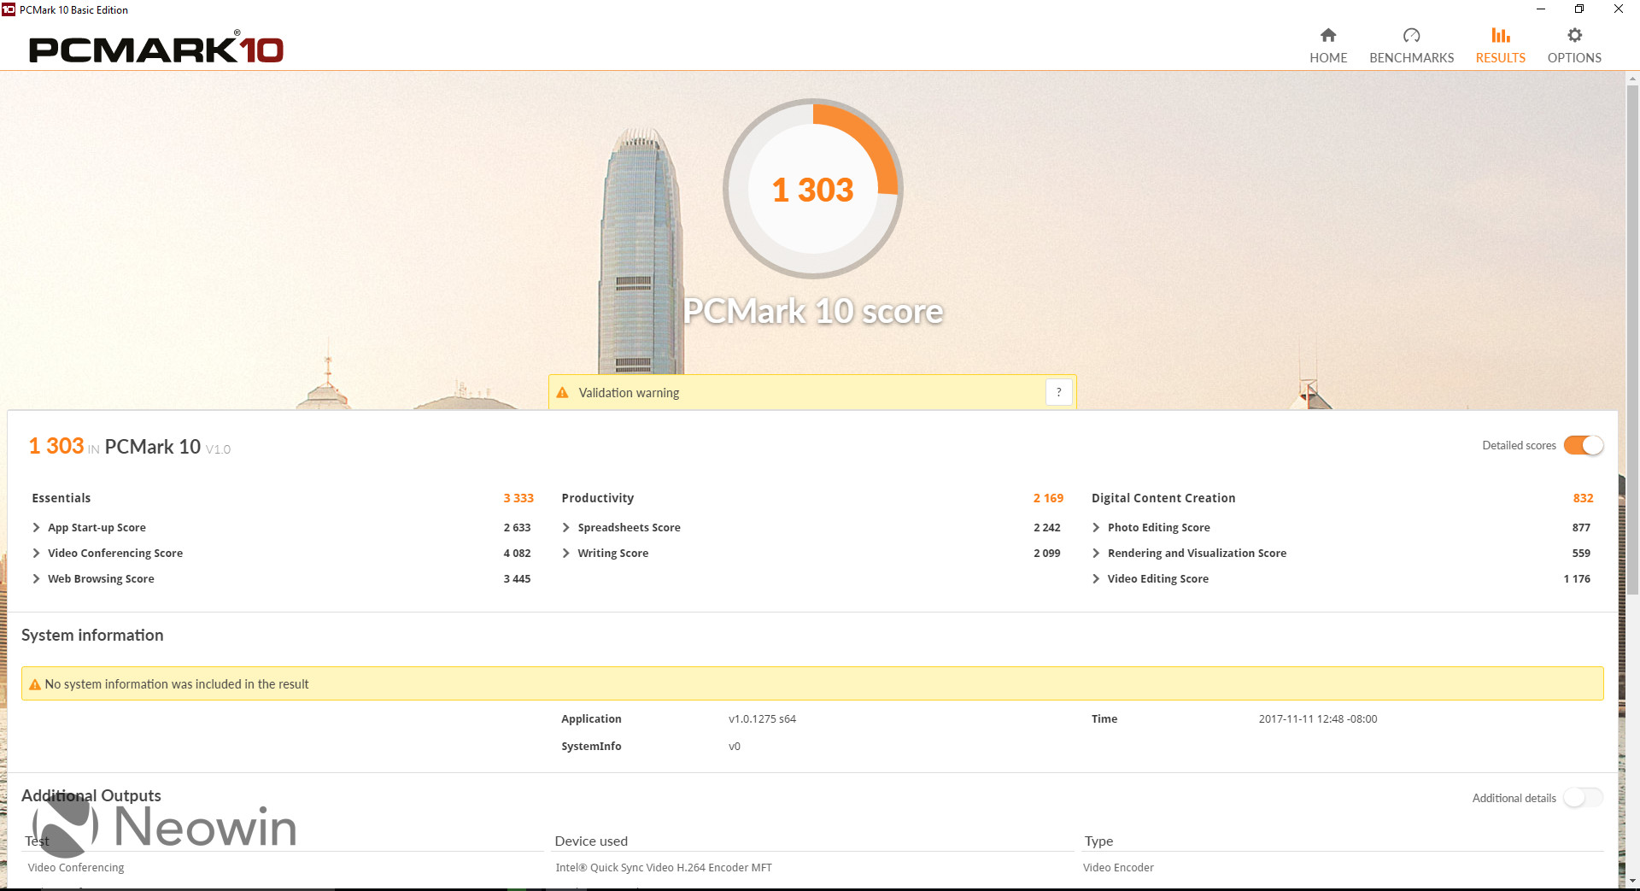This screenshot has width=1640, height=891.
Task: Click the Results bar chart icon
Action: [x=1500, y=35]
